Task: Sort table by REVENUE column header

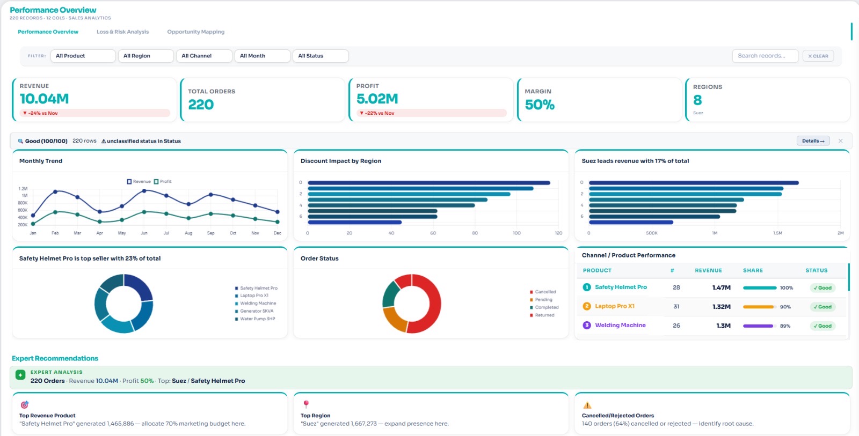Action: pos(708,270)
